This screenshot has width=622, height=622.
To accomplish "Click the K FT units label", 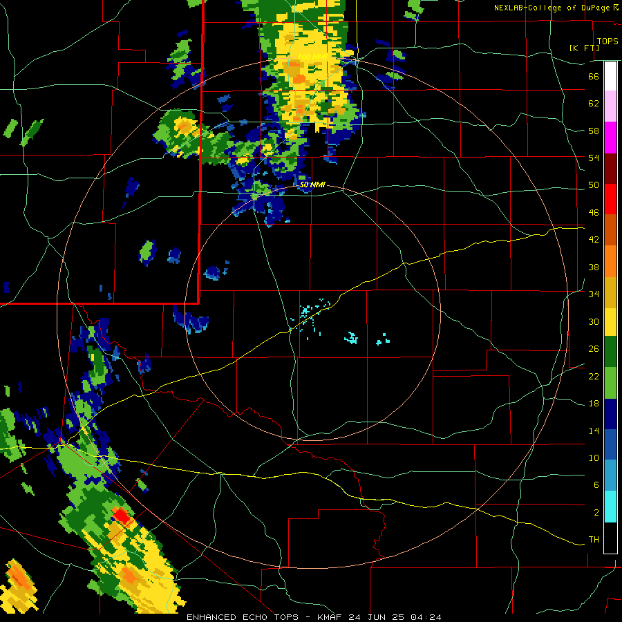I will 585,48.
